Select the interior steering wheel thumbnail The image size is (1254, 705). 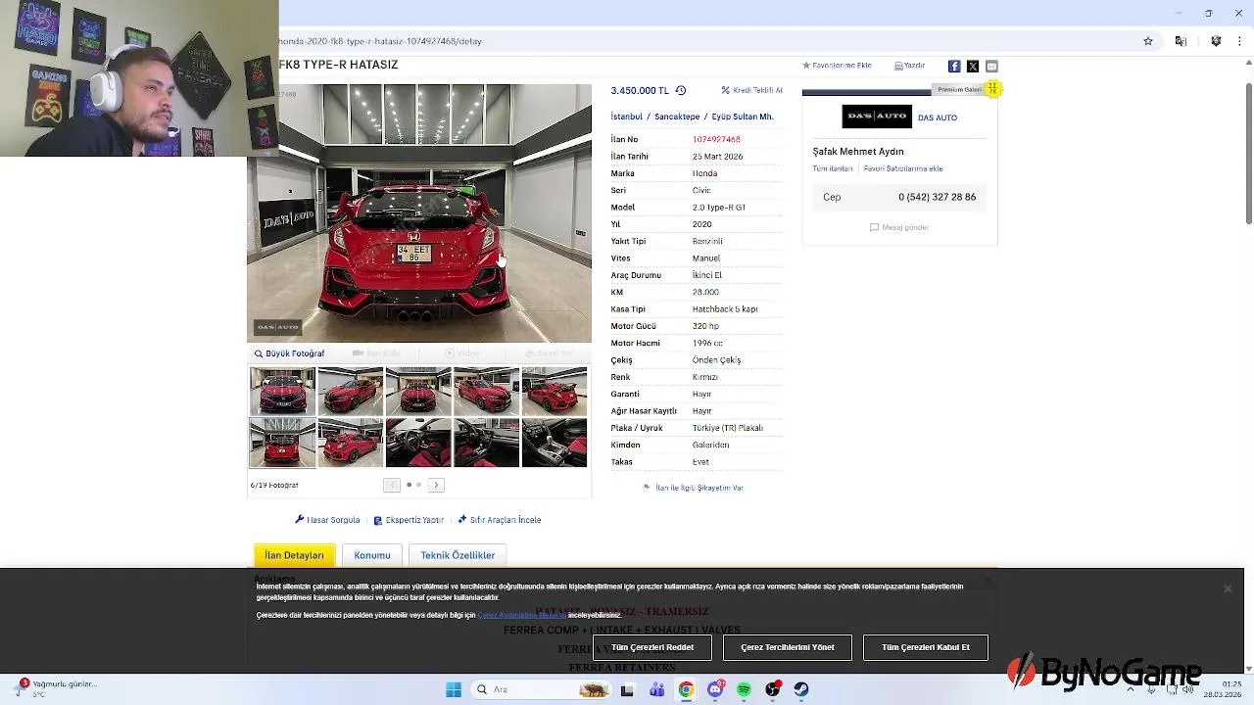tap(418, 443)
